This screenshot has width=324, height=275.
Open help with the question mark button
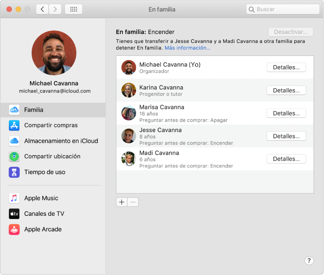click(309, 261)
